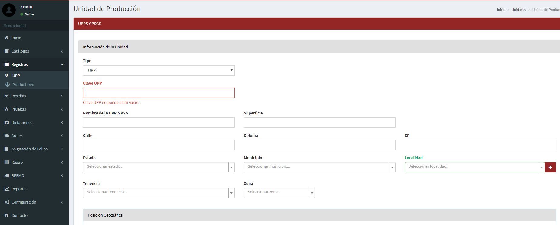Expand the Rastro menu chevron
560x225 pixels.
pyautogui.click(x=62, y=162)
